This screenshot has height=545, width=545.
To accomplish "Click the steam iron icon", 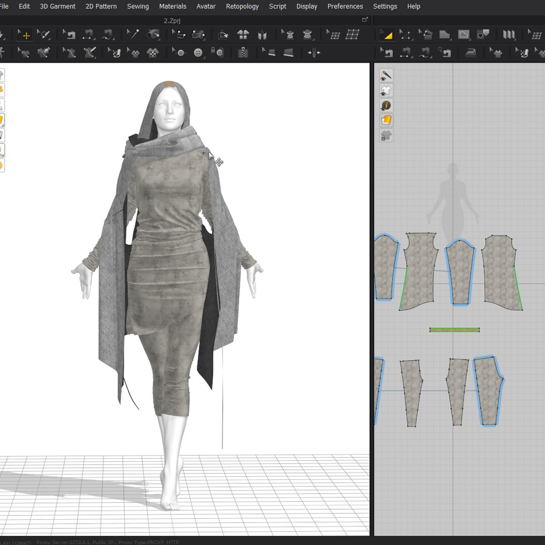I will tap(470, 52).
